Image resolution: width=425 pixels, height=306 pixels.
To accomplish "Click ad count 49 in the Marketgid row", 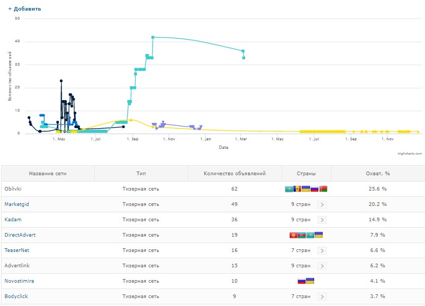I will click(x=235, y=204).
